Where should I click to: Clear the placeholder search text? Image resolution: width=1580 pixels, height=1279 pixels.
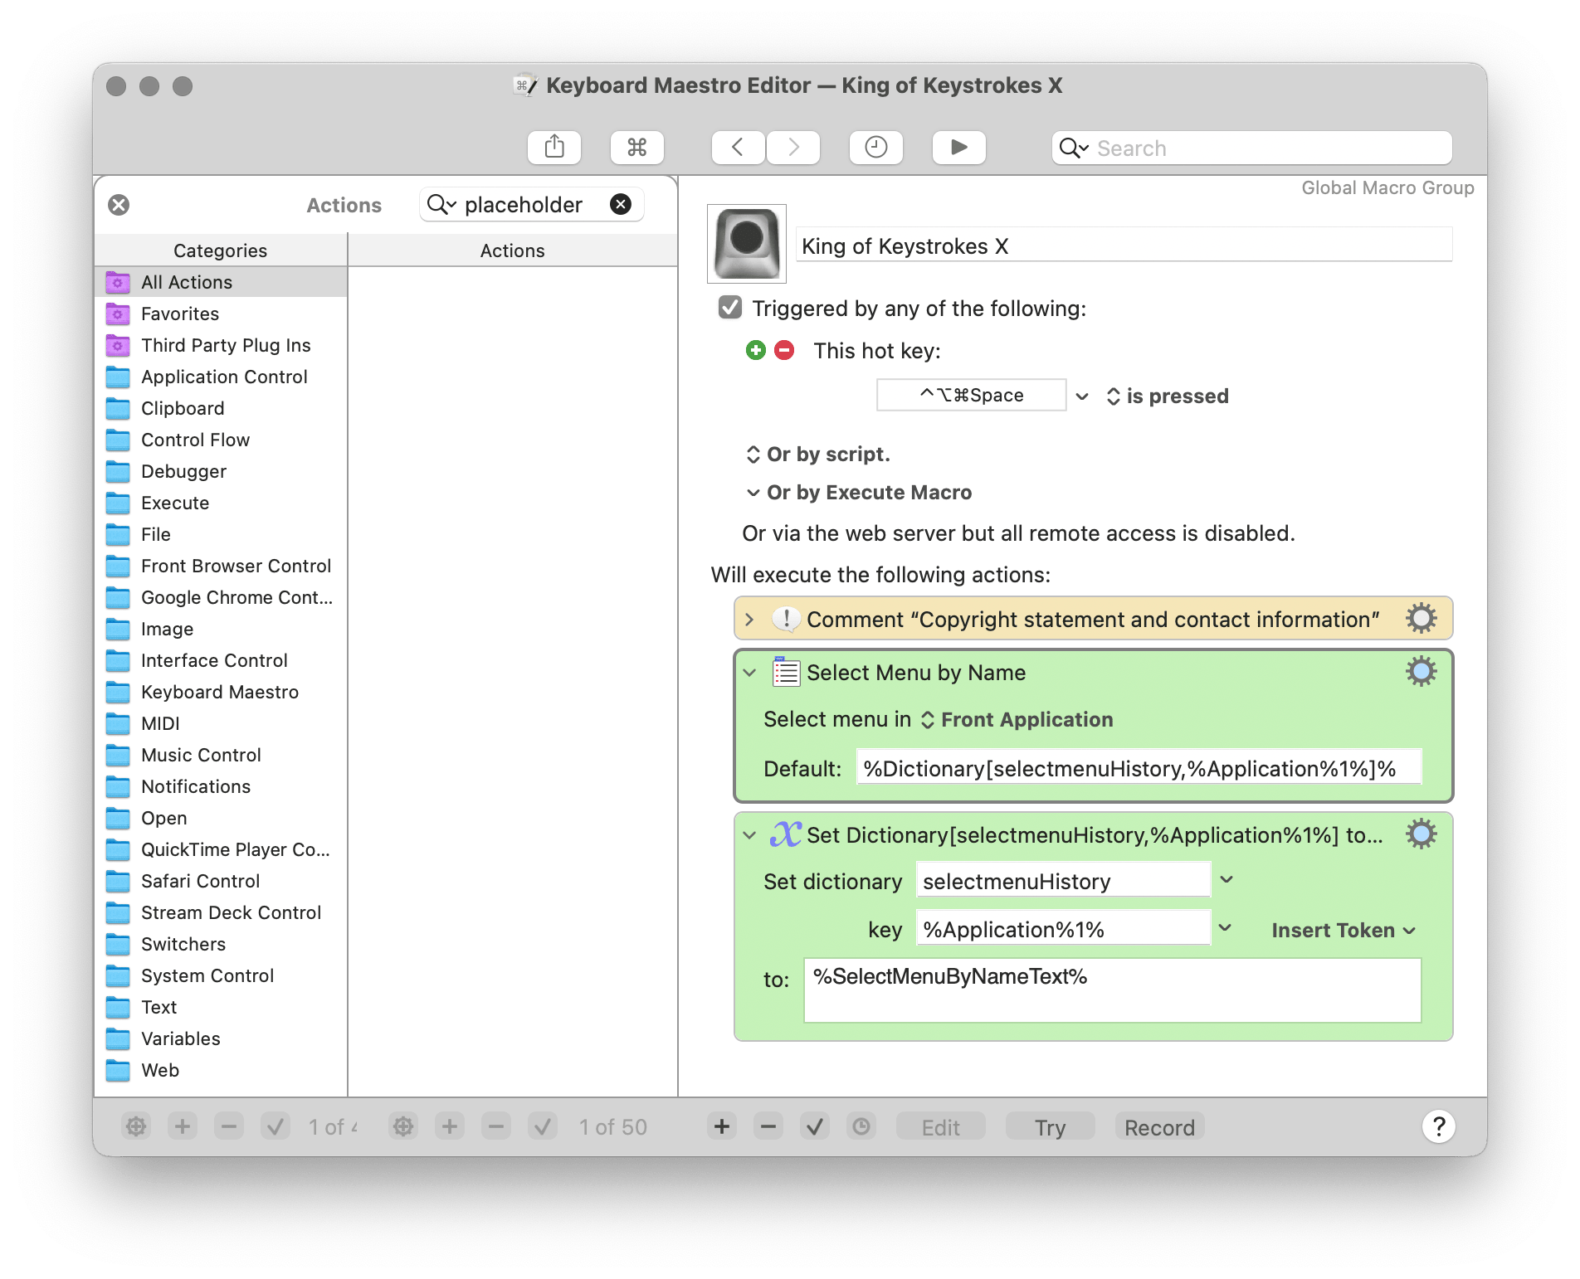(621, 204)
